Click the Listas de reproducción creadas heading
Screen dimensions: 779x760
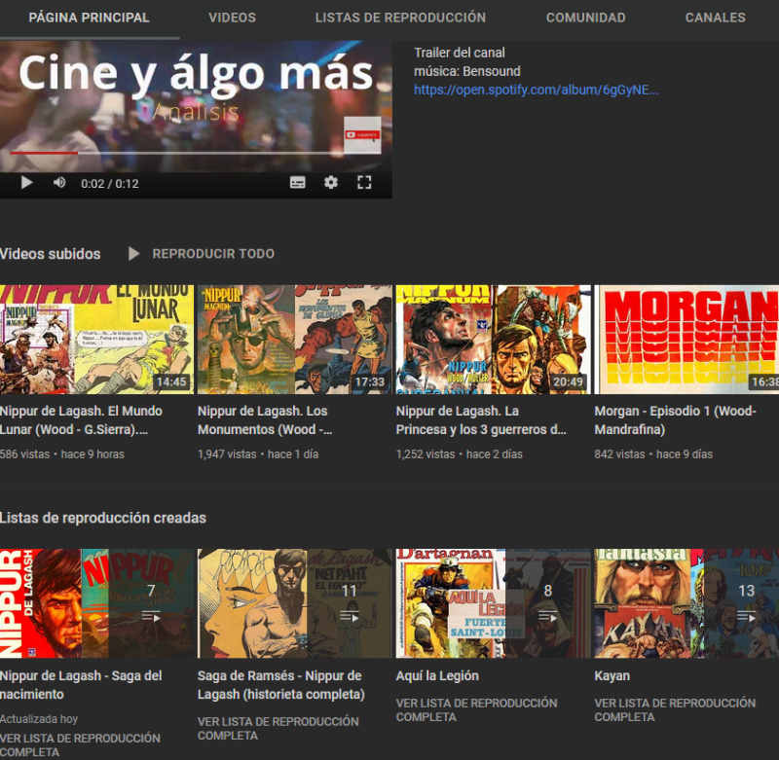(x=103, y=518)
